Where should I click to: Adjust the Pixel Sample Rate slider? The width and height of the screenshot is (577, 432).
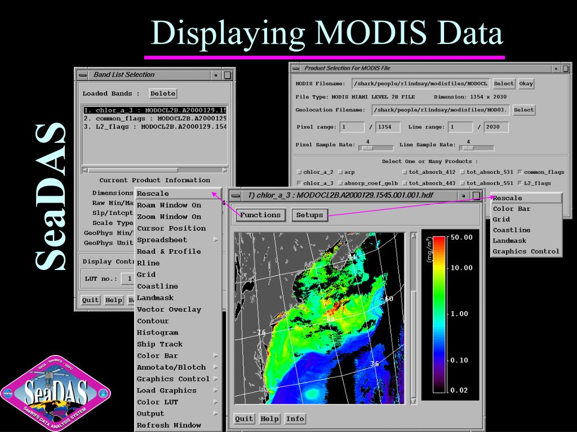[368, 148]
